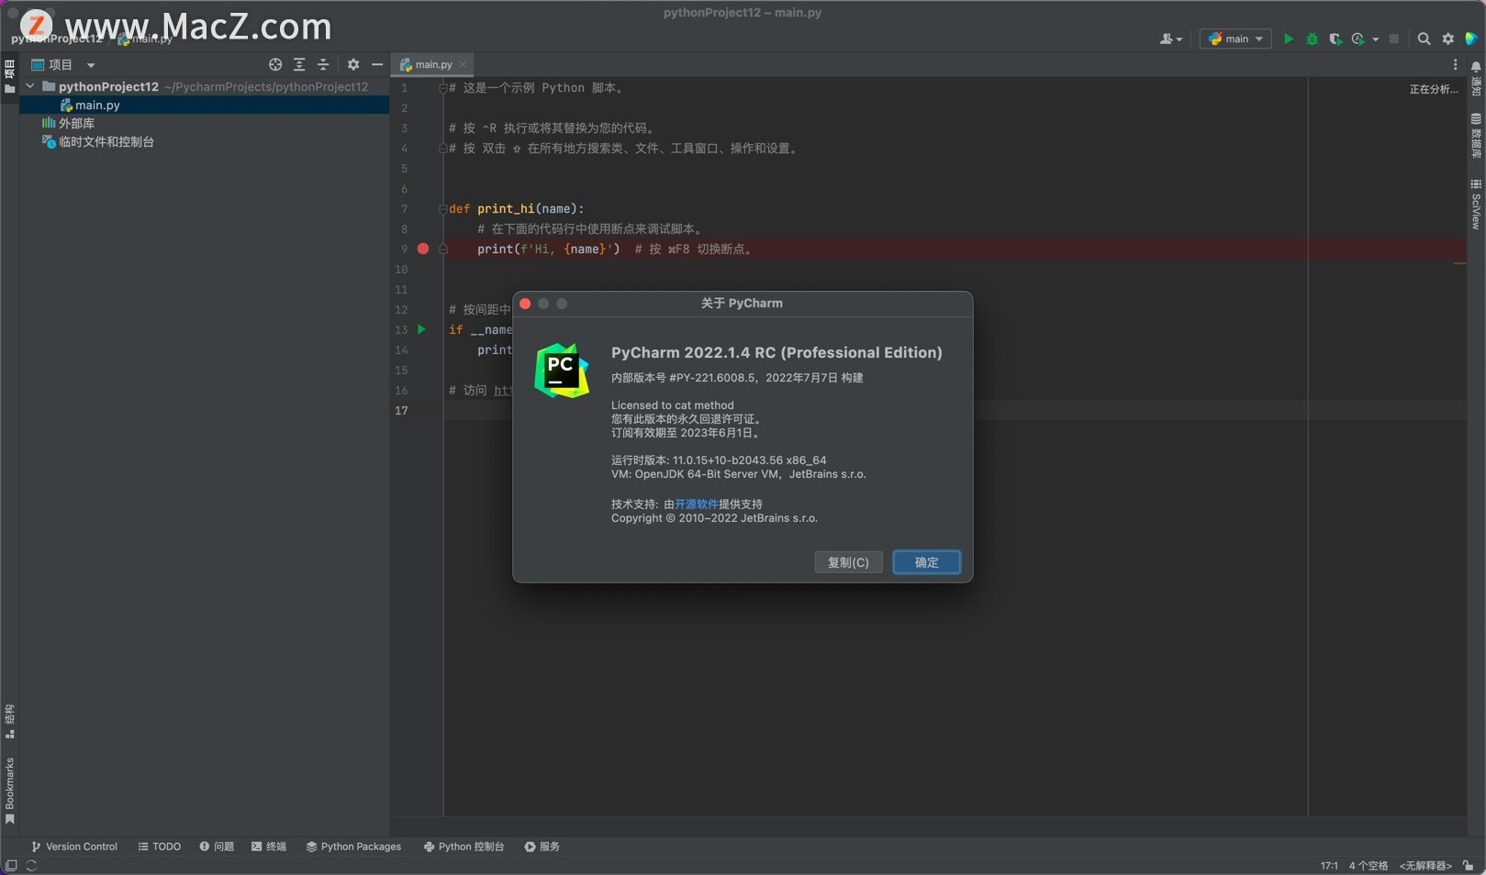Follow the 开源软件 link in About dialog

point(697,504)
